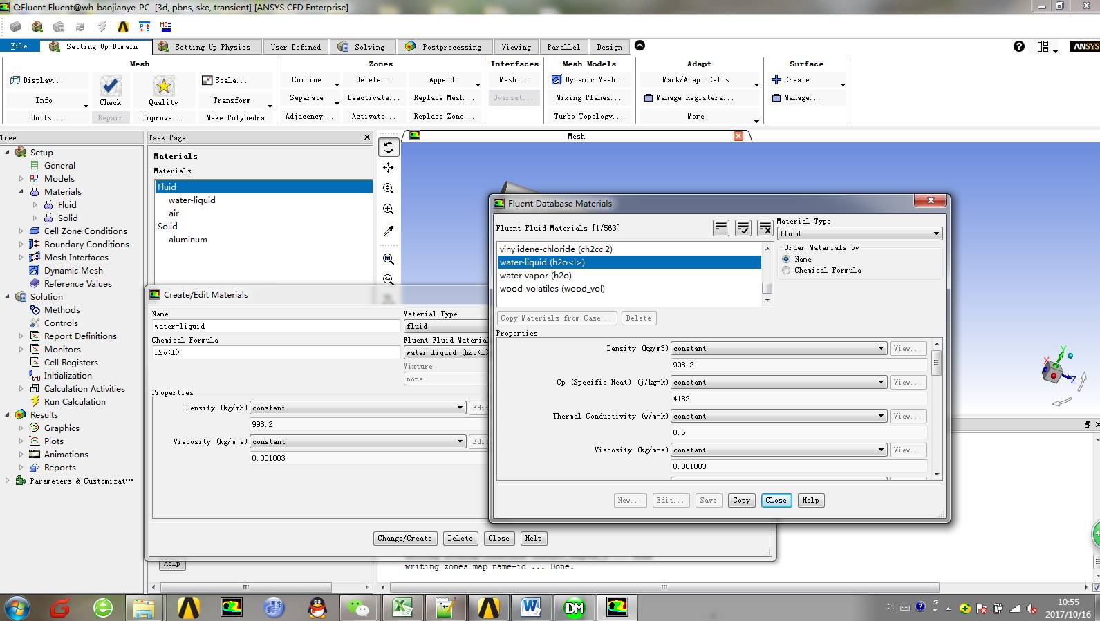Click Change/Create button

click(404, 538)
